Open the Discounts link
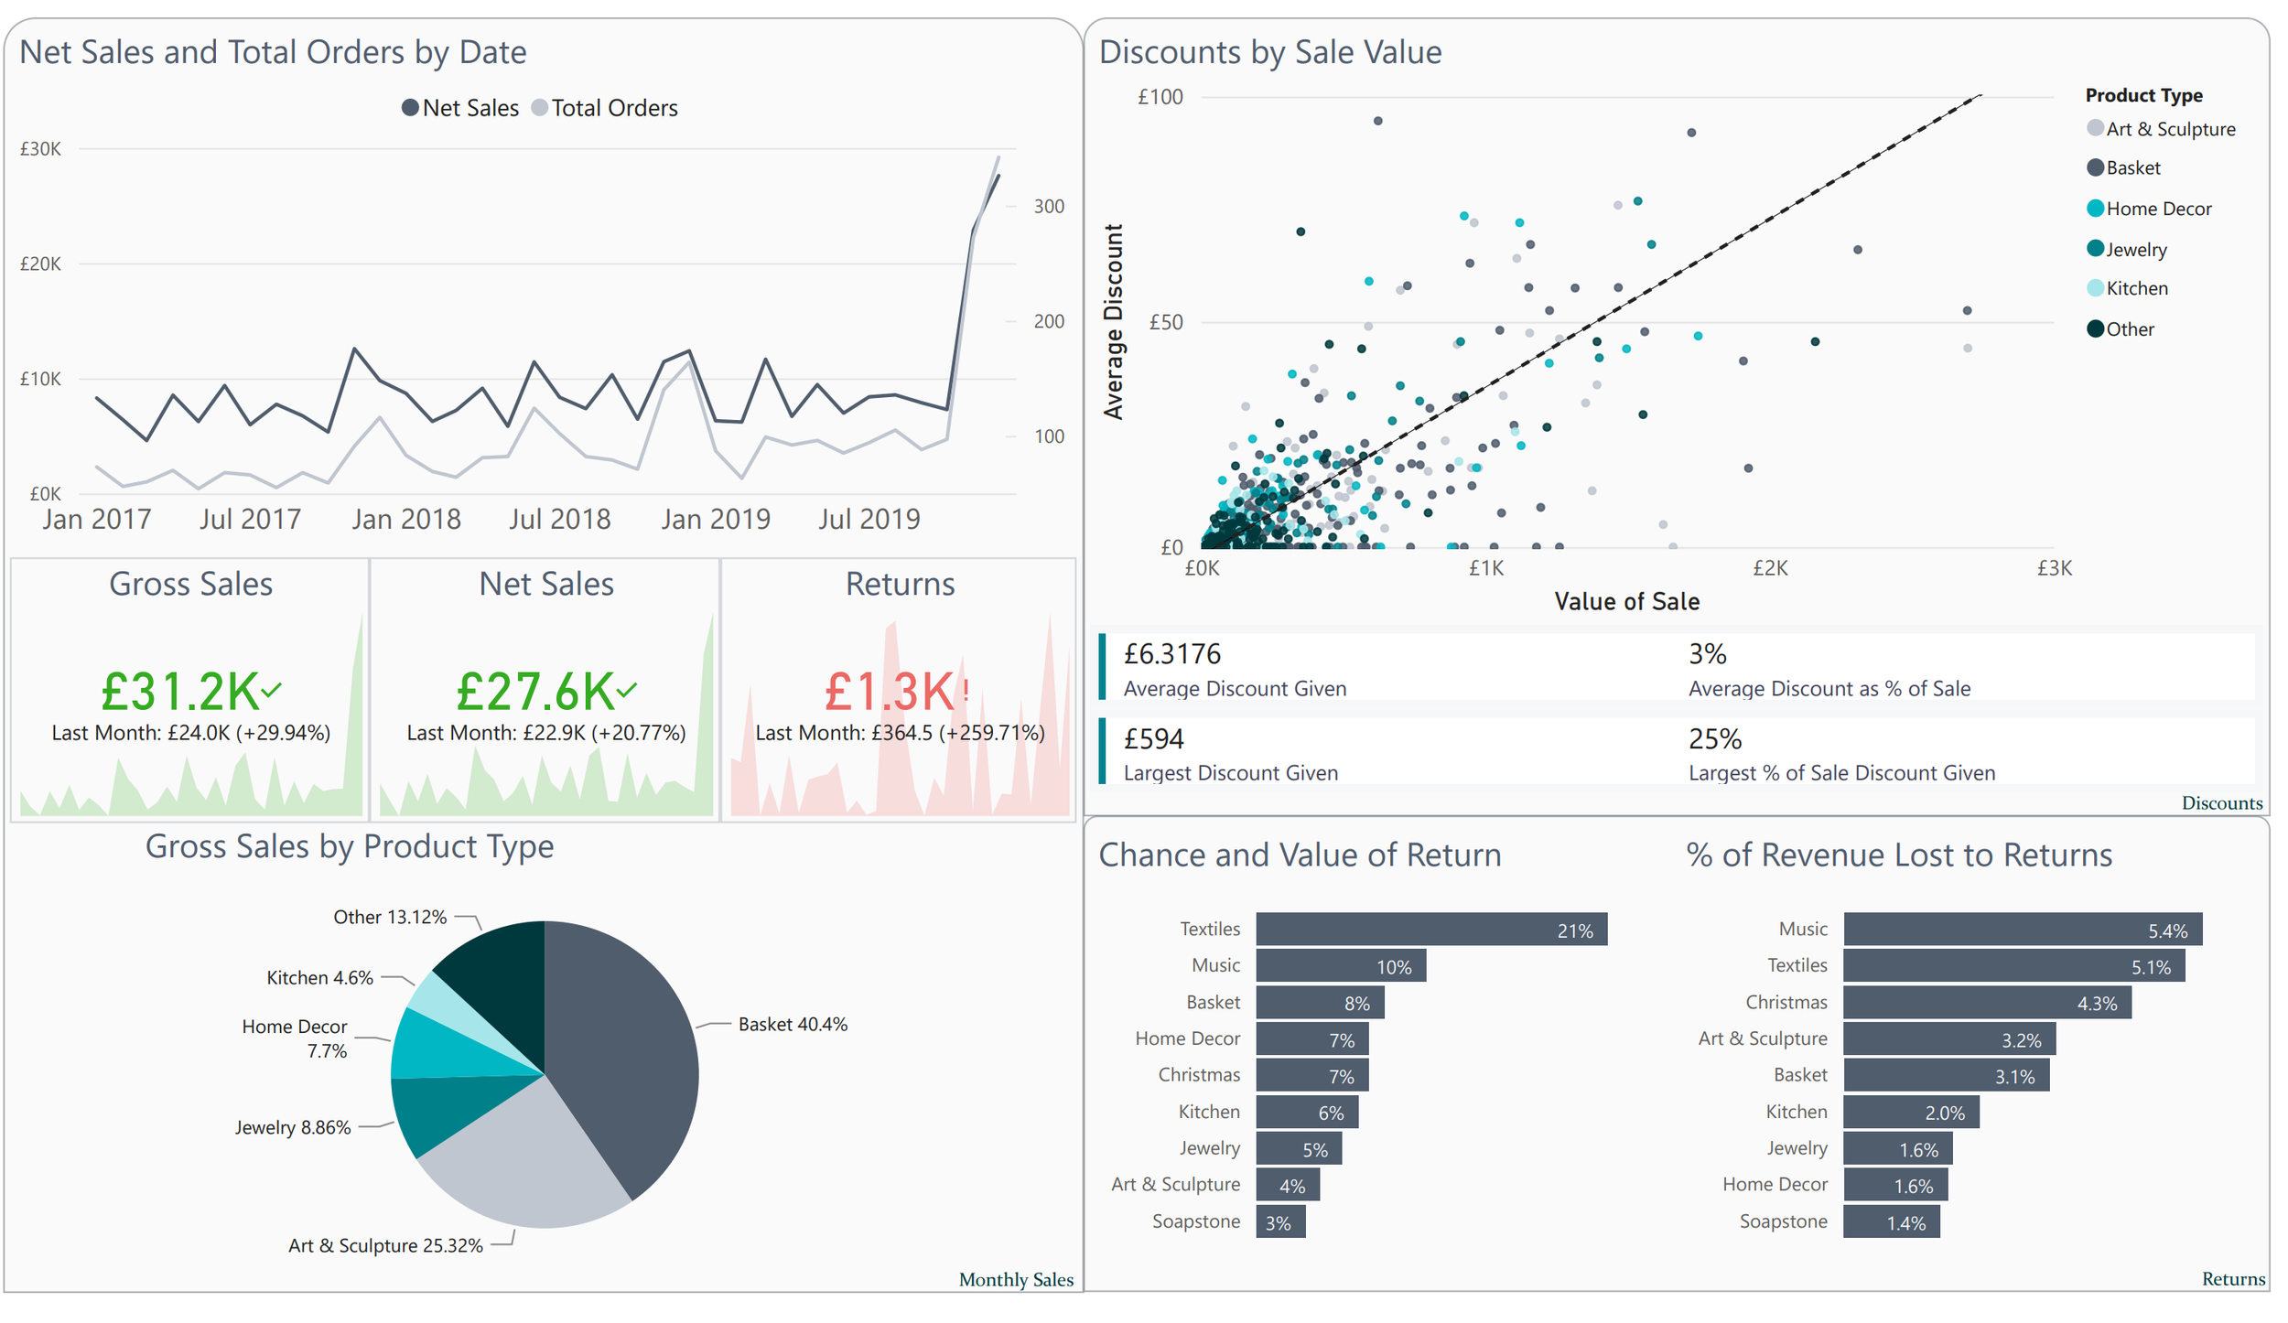Image resolution: width=2288 pixels, height=1323 pixels. tap(2221, 802)
